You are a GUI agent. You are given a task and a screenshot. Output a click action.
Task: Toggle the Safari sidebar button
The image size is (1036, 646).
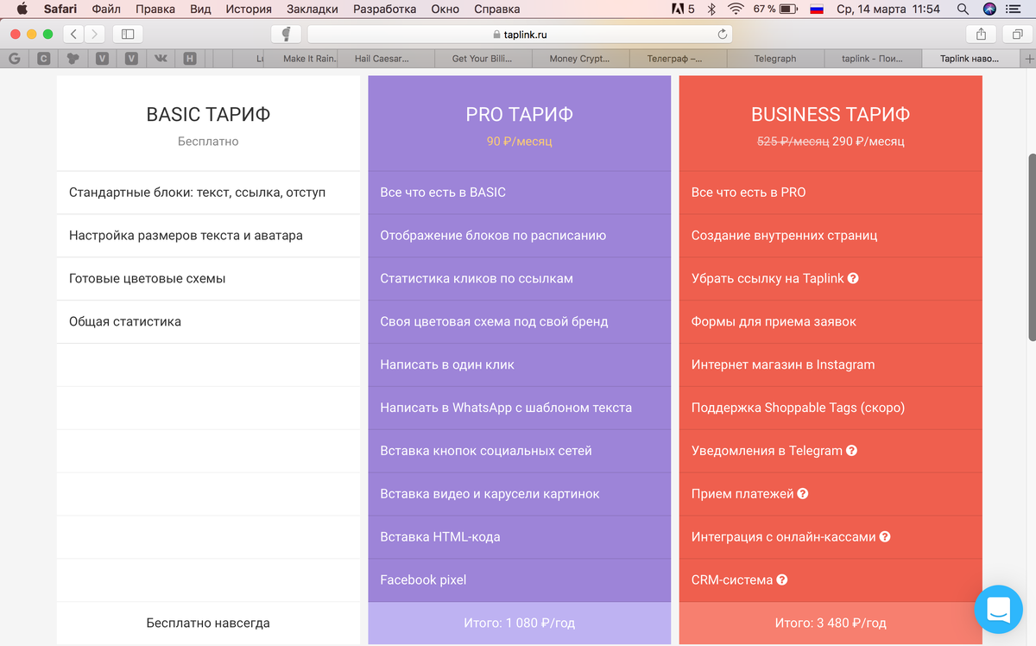point(127,35)
